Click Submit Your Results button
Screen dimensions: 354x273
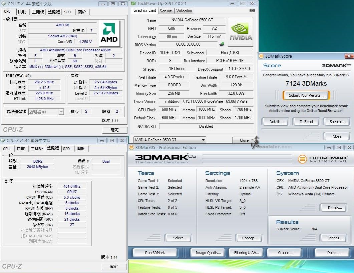[306, 95]
